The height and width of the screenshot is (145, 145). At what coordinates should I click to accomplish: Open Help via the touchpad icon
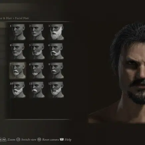[62, 139]
